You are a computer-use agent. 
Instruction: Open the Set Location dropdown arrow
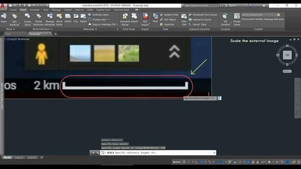point(231,23)
